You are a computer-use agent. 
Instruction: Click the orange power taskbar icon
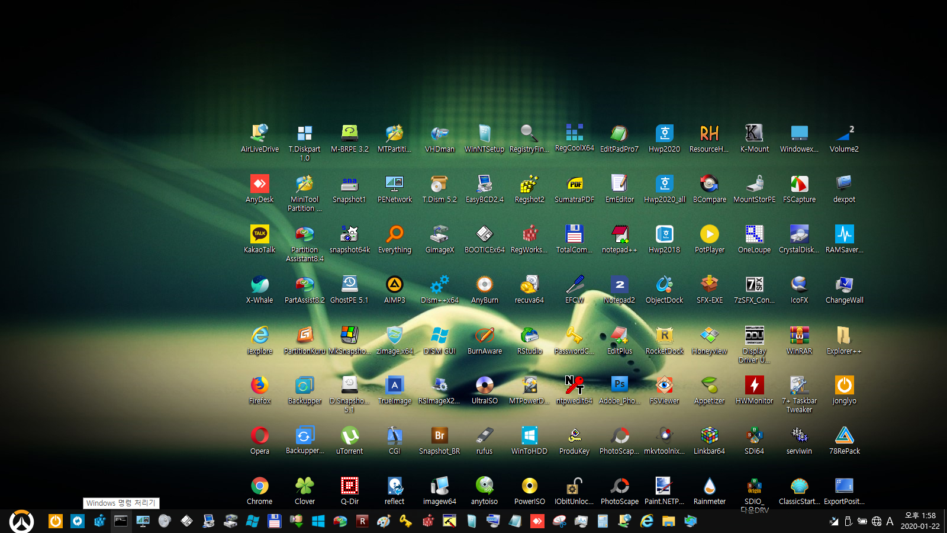[56, 521]
